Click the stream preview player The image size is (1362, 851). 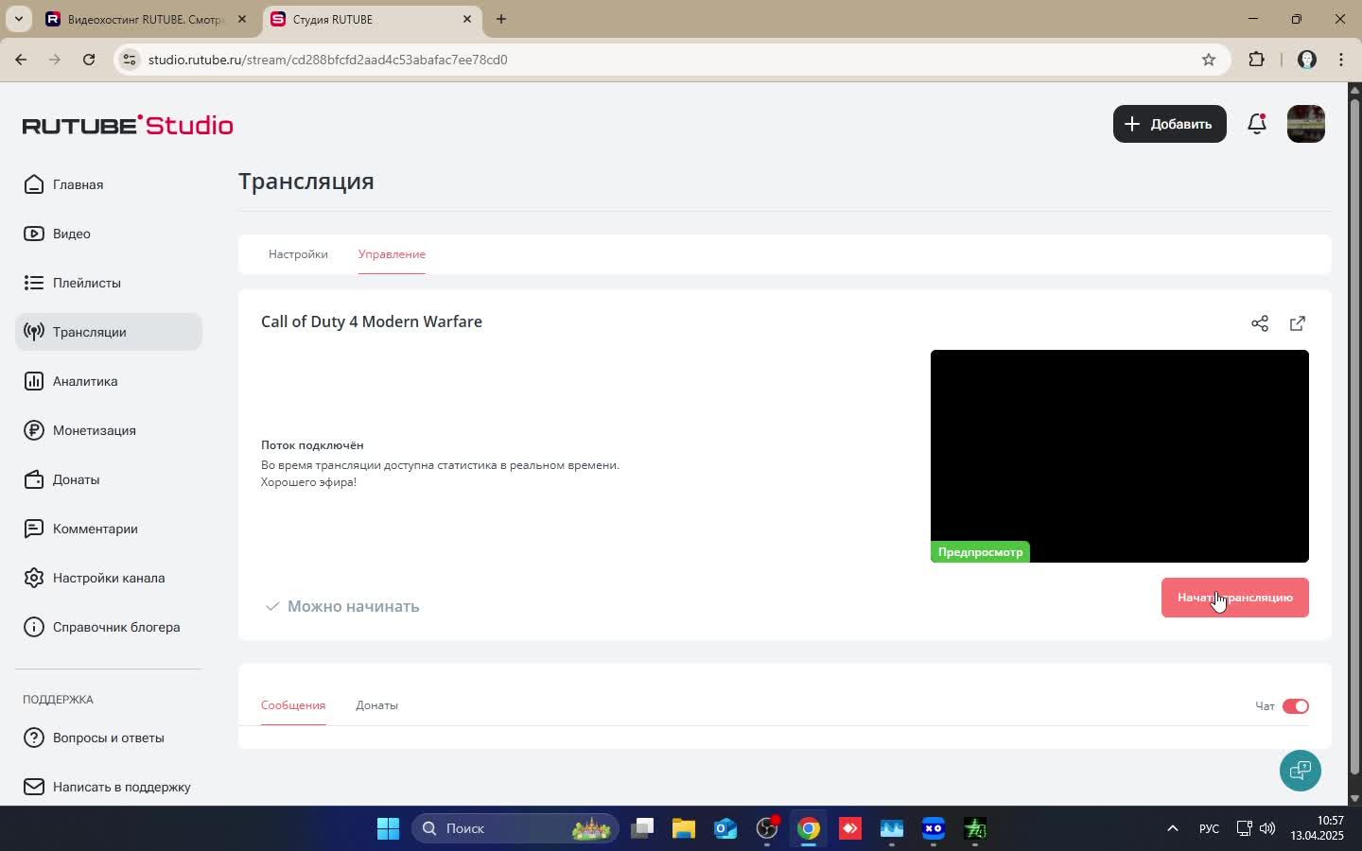pyautogui.click(x=1120, y=456)
